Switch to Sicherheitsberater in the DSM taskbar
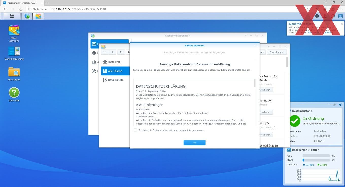 27,16
